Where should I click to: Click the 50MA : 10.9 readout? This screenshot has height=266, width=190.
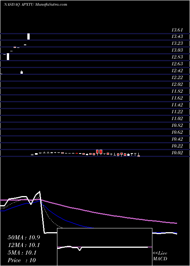click(24, 237)
